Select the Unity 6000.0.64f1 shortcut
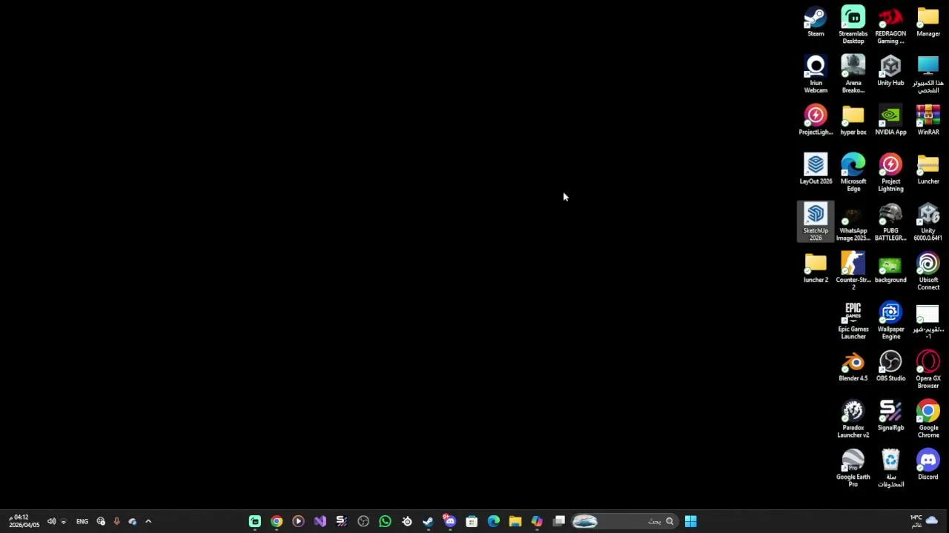The image size is (949, 533). (928, 221)
